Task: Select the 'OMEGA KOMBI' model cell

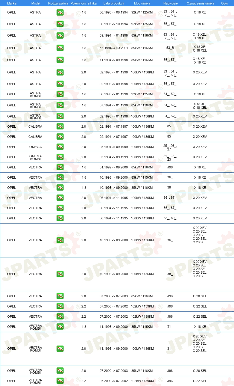Action: [36, 157]
